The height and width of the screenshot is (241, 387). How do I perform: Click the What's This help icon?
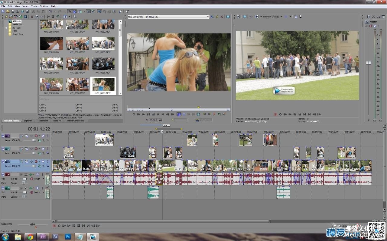tap(127, 11)
